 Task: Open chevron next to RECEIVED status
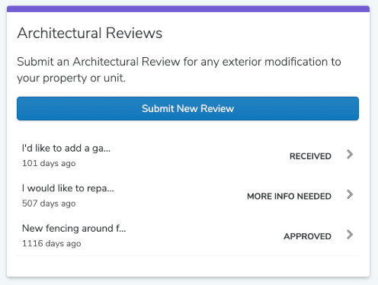tap(350, 155)
